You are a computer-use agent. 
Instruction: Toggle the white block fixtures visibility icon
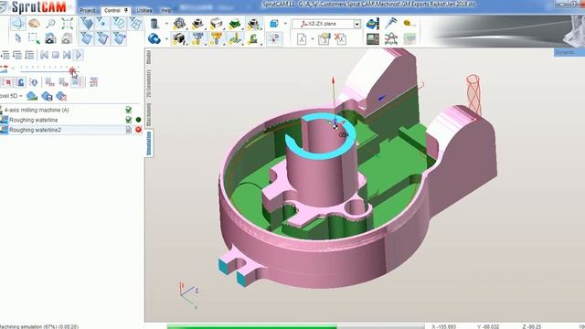[217, 24]
